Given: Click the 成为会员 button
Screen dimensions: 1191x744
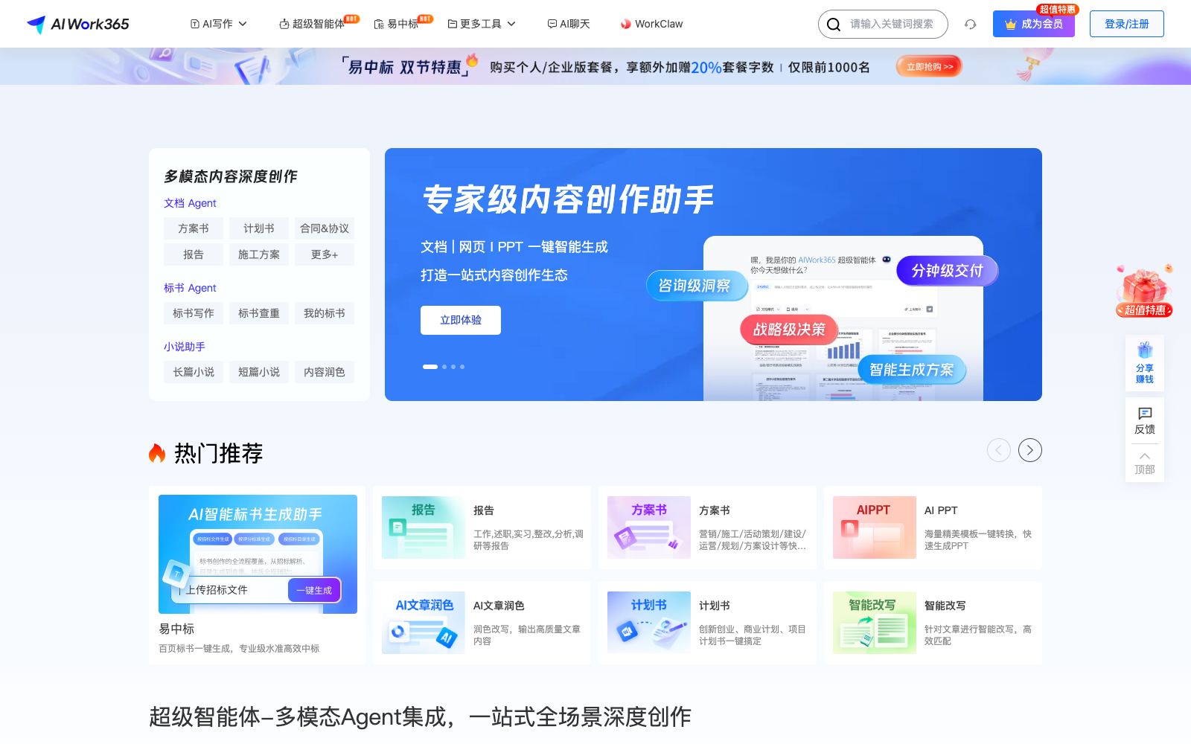Looking at the screenshot, I should (1034, 24).
